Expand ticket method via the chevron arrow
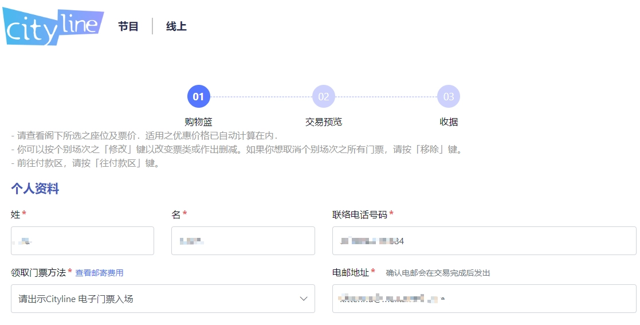This screenshot has width=640, height=325. coord(304,299)
